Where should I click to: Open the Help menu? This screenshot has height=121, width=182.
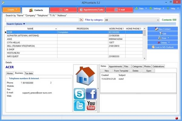[173, 9]
